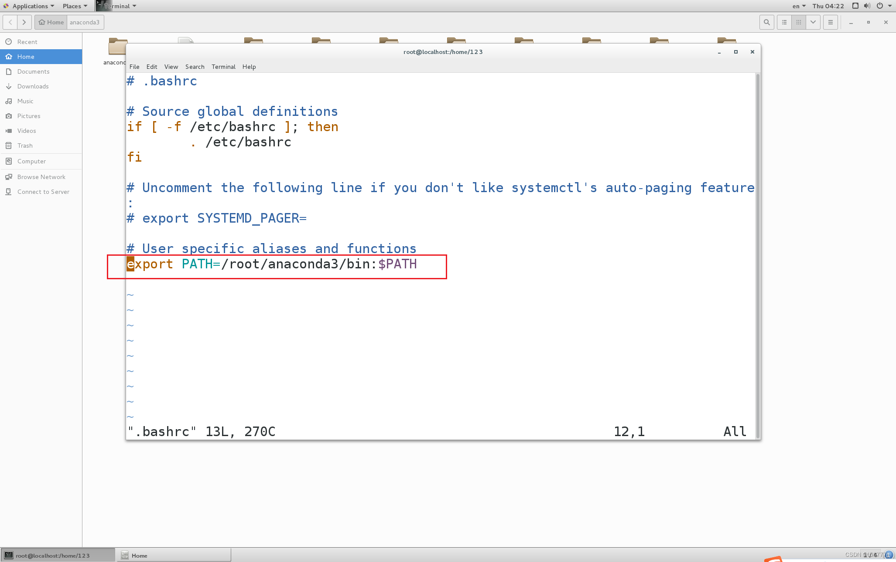
Task: Select Downloads in the sidebar
Action: 33,86
